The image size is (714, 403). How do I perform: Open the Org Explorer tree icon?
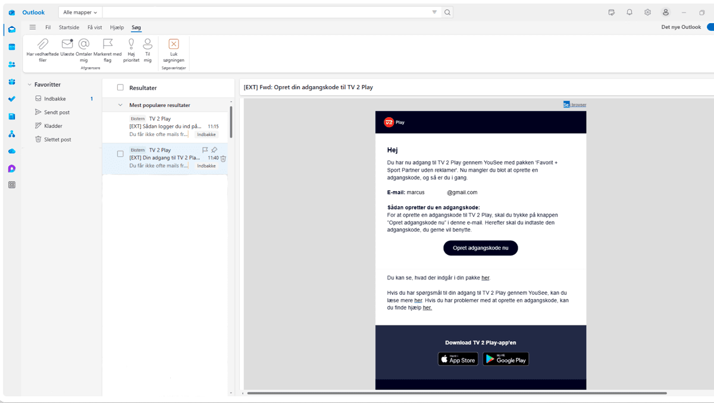click(x=12, y=134)
